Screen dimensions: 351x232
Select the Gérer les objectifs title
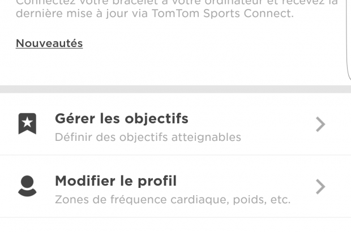coord(121,119)
